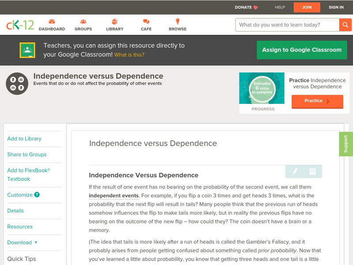Click the 'What is this?' link
353x265 pixels.
[x=129, y=55]
